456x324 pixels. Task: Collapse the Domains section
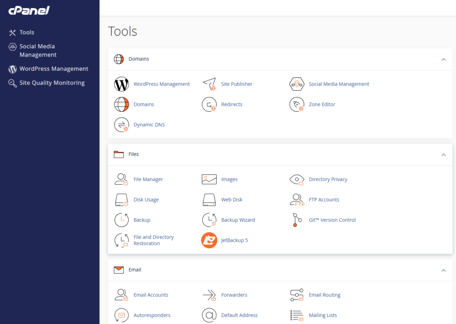[x=444, y=59]
